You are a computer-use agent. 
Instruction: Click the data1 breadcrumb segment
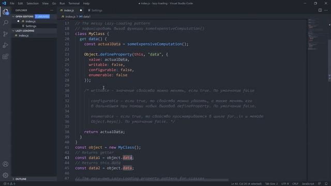point(87,17)
